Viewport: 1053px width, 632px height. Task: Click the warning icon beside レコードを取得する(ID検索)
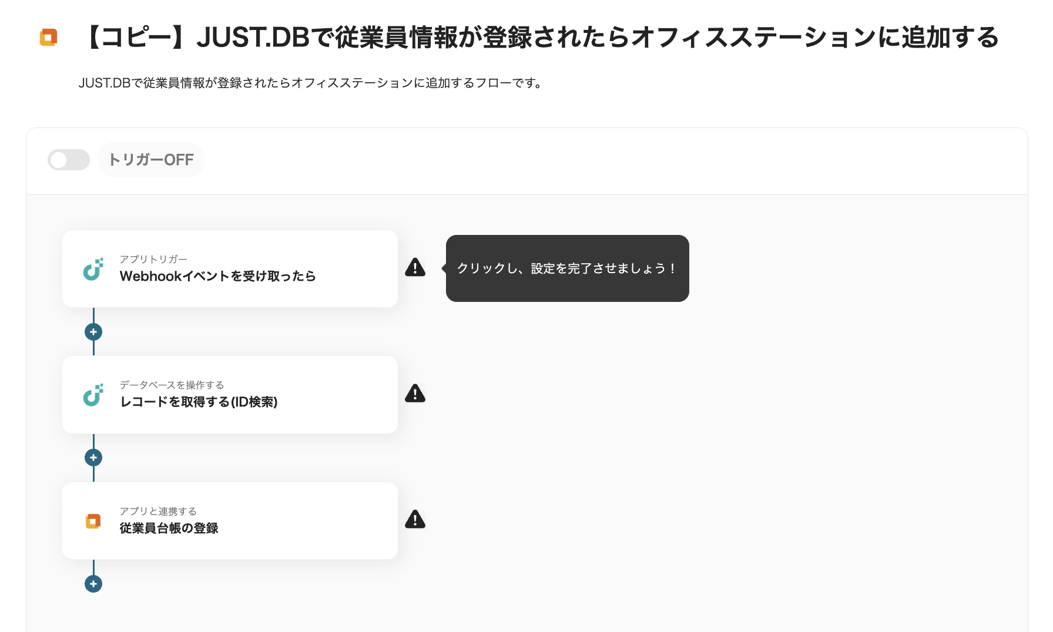tap(415, 394)
